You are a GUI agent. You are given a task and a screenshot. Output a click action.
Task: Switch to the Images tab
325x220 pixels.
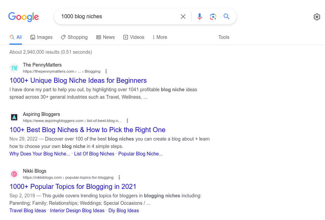pos(42,37)
